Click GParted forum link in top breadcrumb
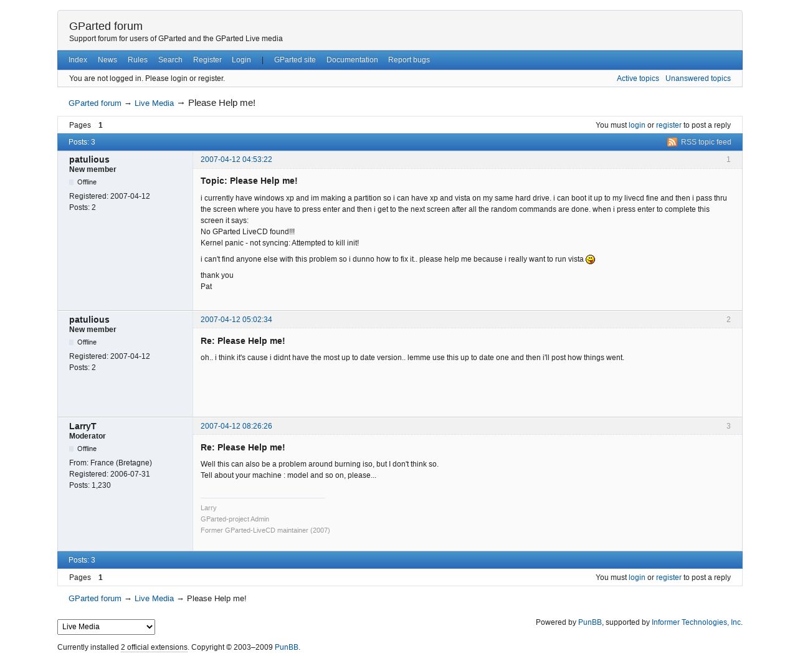The image size is (800, 656). [95, 103]
